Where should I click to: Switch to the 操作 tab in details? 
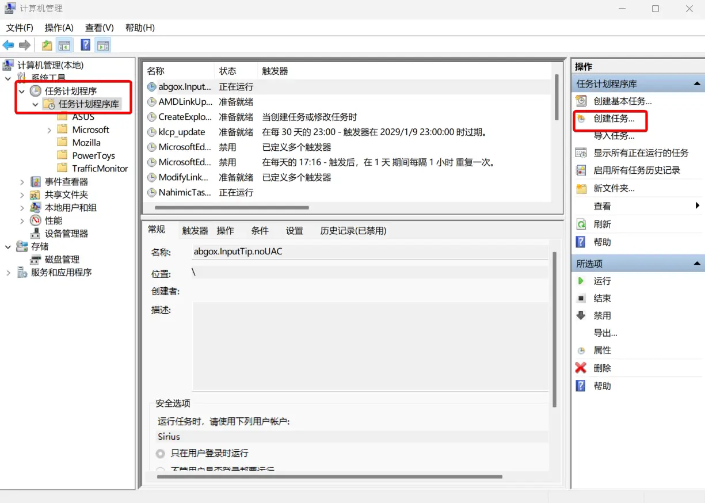225,230
